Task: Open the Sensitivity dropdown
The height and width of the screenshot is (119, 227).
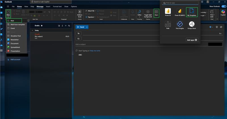Action: coord(203,12)
